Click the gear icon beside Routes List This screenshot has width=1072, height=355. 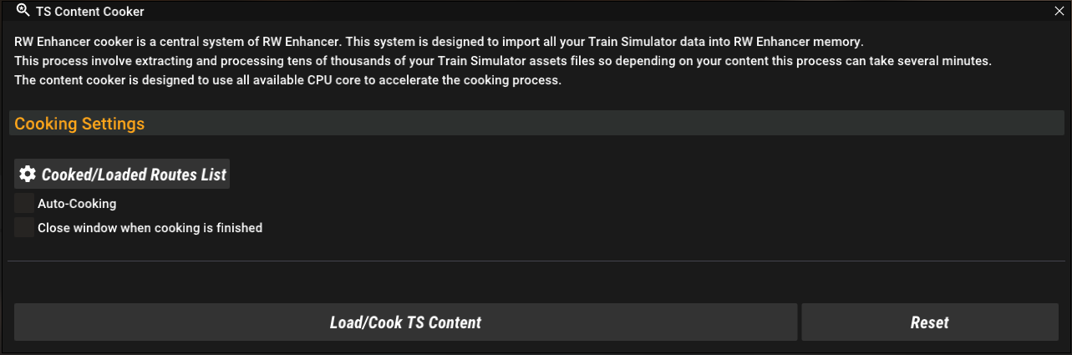click(28, 174)
